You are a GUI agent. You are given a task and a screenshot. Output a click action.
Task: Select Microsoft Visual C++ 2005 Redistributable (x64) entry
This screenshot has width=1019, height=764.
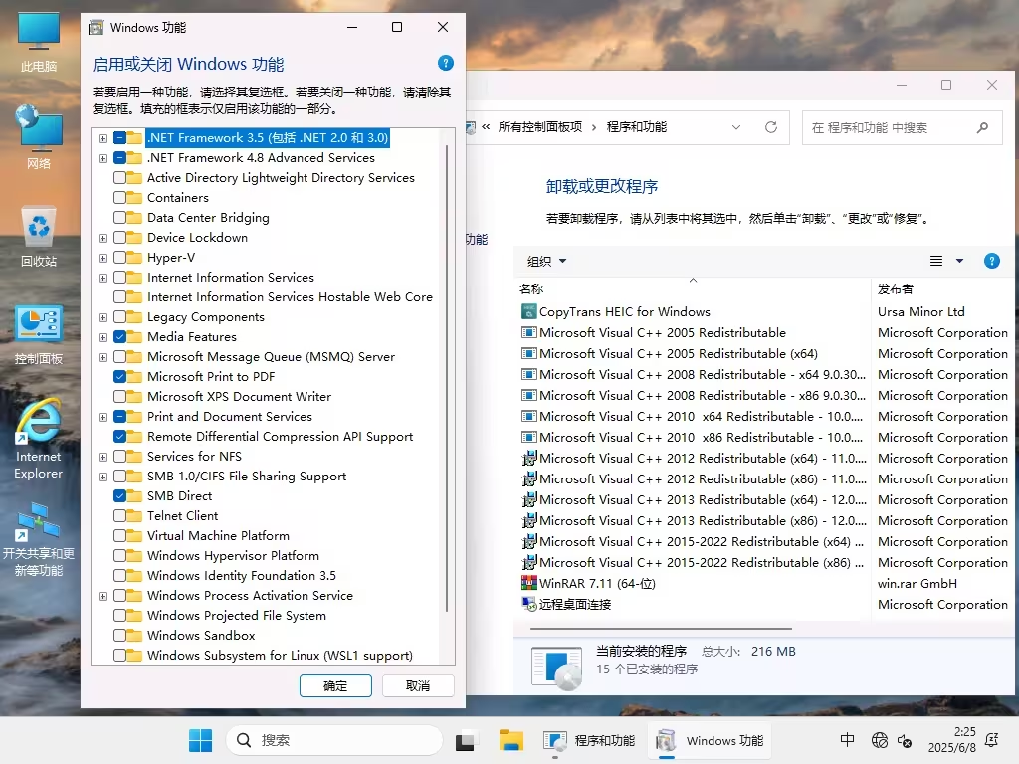point(679,354)
